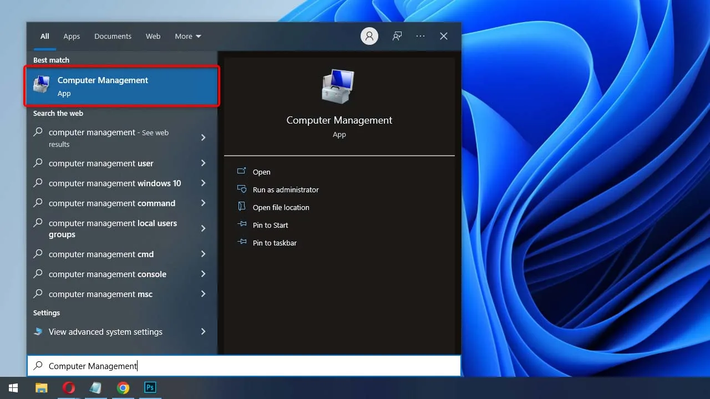Select Pin to Start
Viewport: 710px width, 399px height.
(x=271, y=225)
